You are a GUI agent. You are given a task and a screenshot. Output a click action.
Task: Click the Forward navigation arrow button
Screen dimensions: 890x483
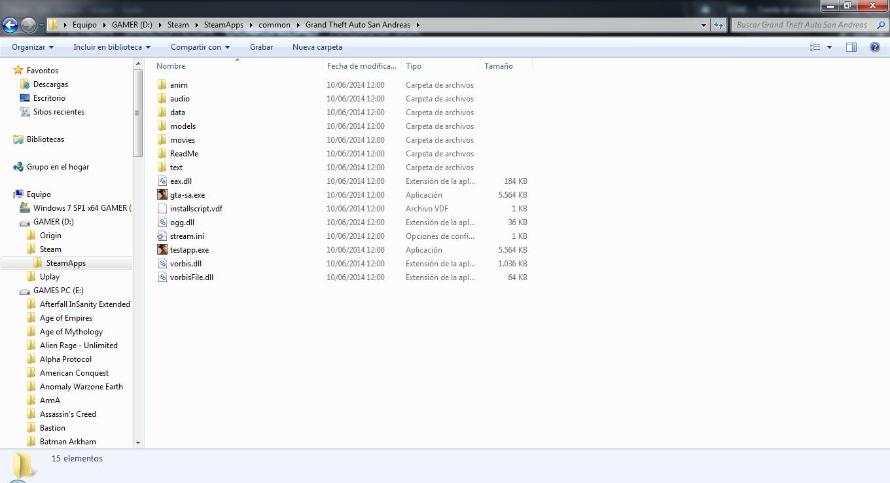(28, 26)
